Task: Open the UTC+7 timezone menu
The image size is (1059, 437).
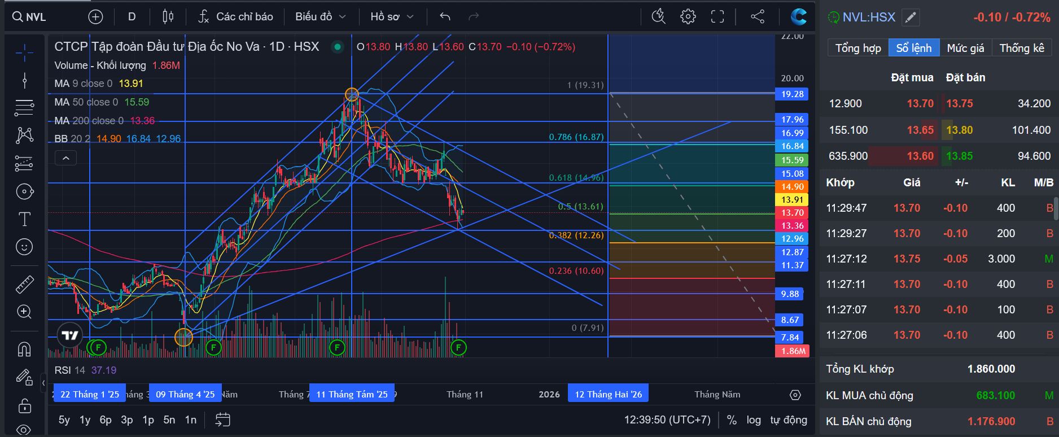Action: pyautogui.click(x=667, y=420)
